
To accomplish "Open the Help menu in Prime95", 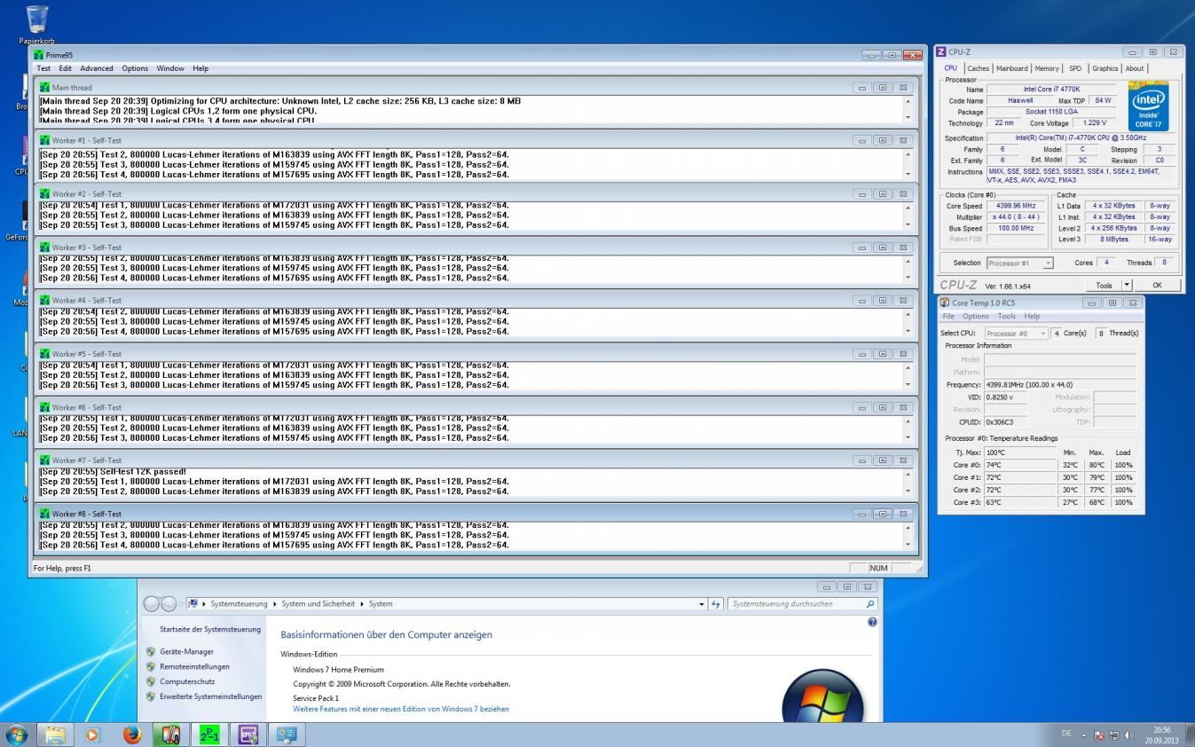I will tap(200, 68).
